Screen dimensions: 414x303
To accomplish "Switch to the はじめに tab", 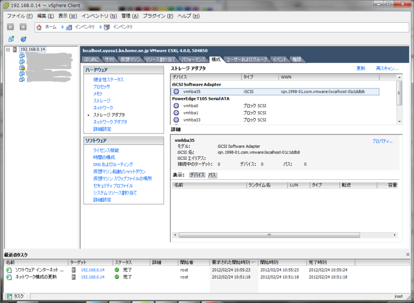I will [x=91, y=59].
